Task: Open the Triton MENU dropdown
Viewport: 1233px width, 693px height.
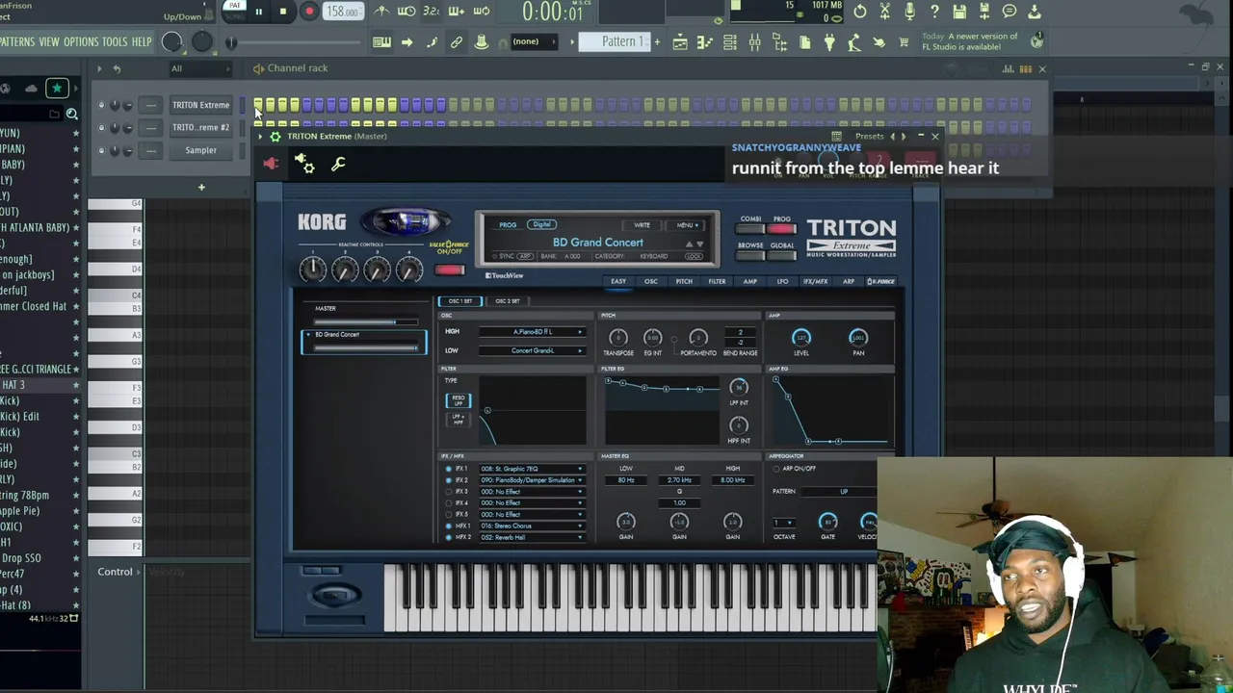Action: pyautogui.click(x=687, y=225)
